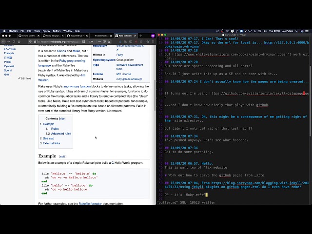Click the 'Software development tools' type link

tap(130, 67)
